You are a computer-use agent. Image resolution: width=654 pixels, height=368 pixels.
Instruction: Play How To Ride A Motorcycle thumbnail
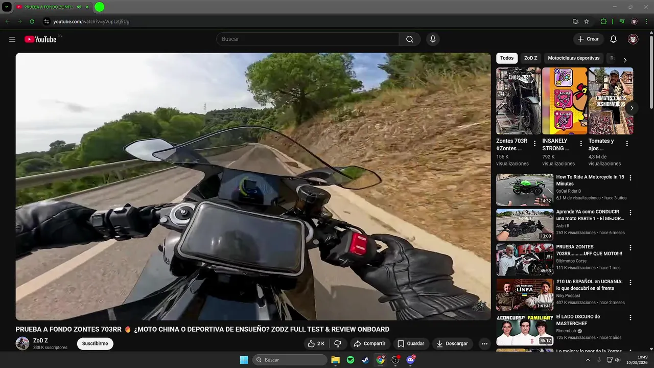click(x=525, y=190)
